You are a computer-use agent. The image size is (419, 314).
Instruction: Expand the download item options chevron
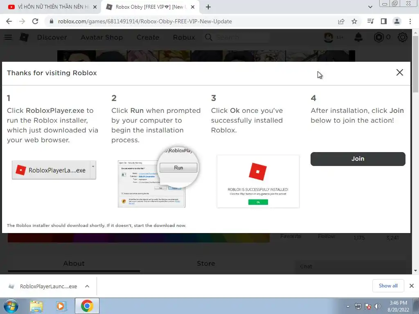(x=87, y=286)
